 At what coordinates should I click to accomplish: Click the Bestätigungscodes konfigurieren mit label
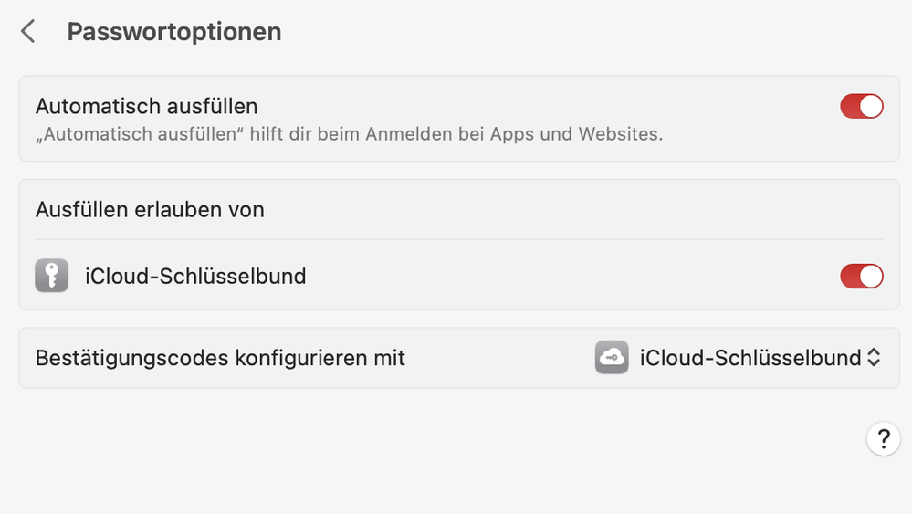coord(220,358)
